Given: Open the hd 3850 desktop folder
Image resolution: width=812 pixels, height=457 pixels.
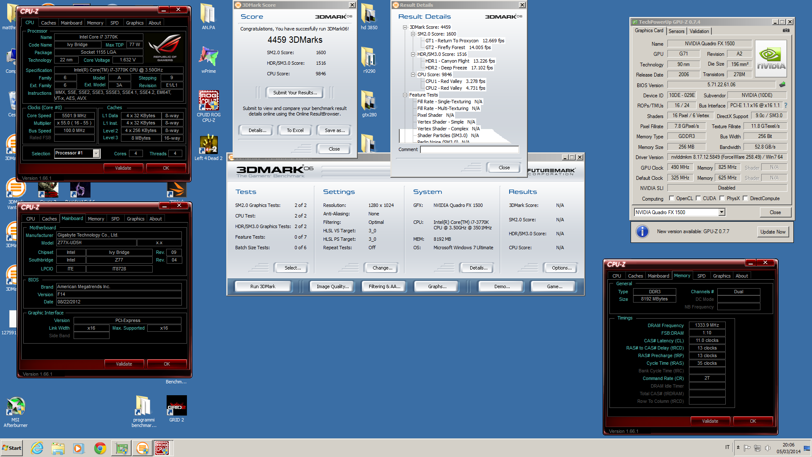Looking at the screenshot, I should (x=369, y=16).
